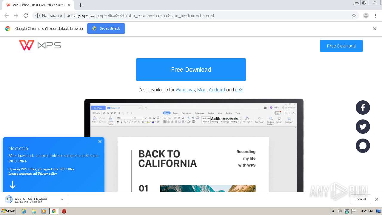
Task: Click the WPS logo
Action: 40,45
